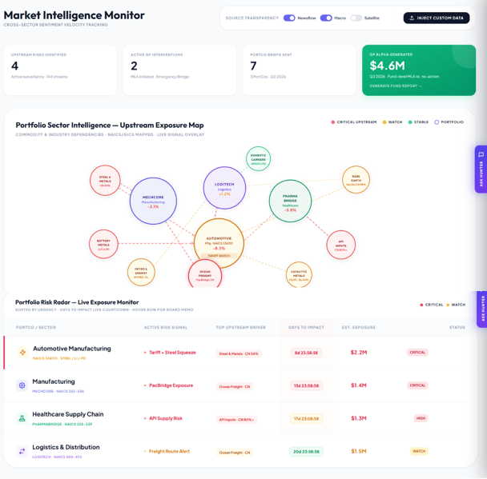This screenshot has width=487, height=479.
Task: Click the 20d countdown badge
Action: (x=306, y=452)
